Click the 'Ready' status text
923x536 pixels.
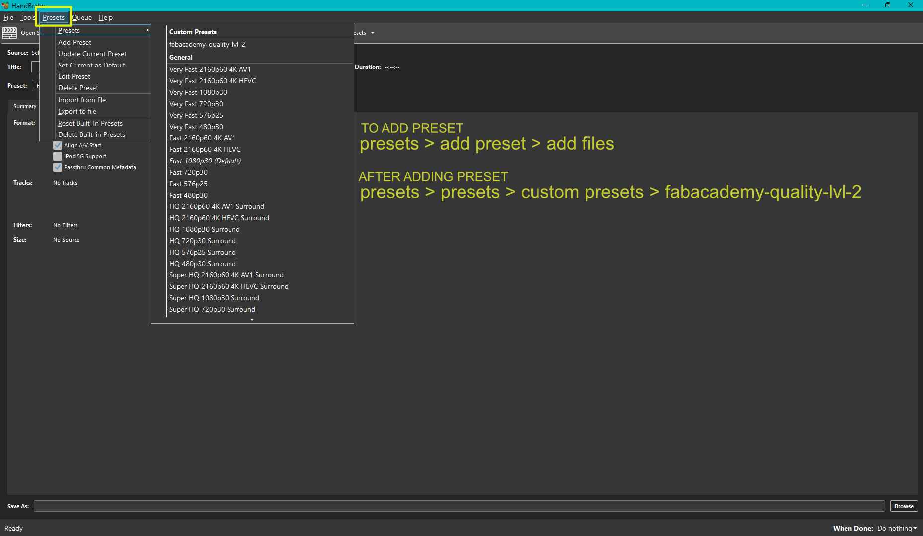14,528
